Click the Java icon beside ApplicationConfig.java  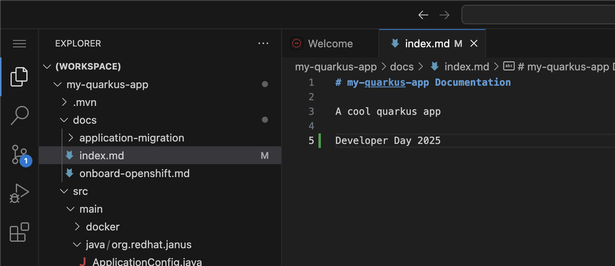pos(83,262)
